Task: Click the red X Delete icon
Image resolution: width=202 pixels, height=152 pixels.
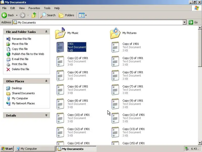Action: click(8, 69)
